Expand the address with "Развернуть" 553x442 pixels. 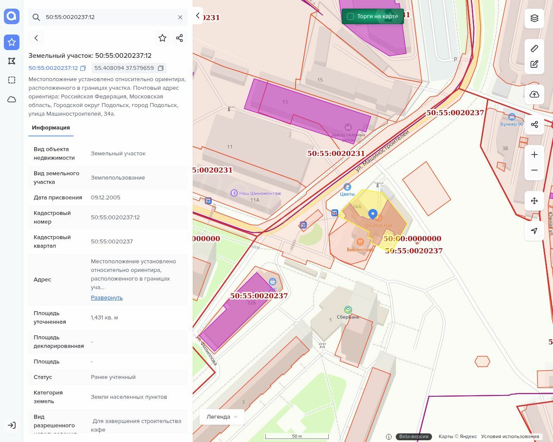tap(107, 298)
